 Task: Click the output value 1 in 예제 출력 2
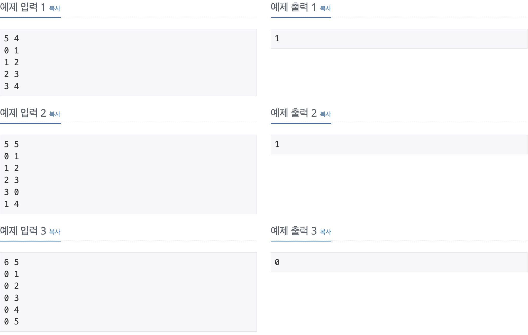point(277,144)
